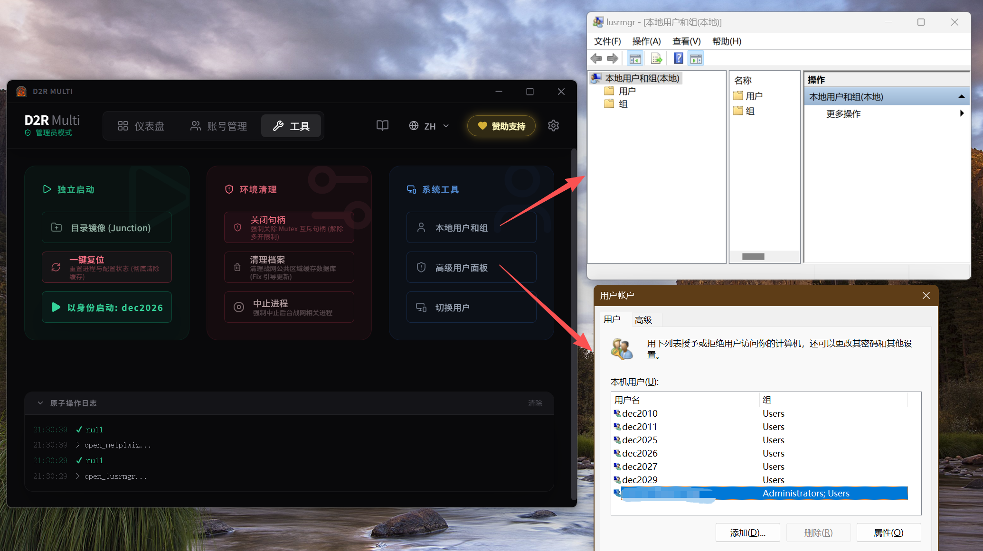The width and height of the screenshot is (983, 551).
Task: Click the forward arrow in lusrmgr toolbar
Action: click(x=613, y=58)
